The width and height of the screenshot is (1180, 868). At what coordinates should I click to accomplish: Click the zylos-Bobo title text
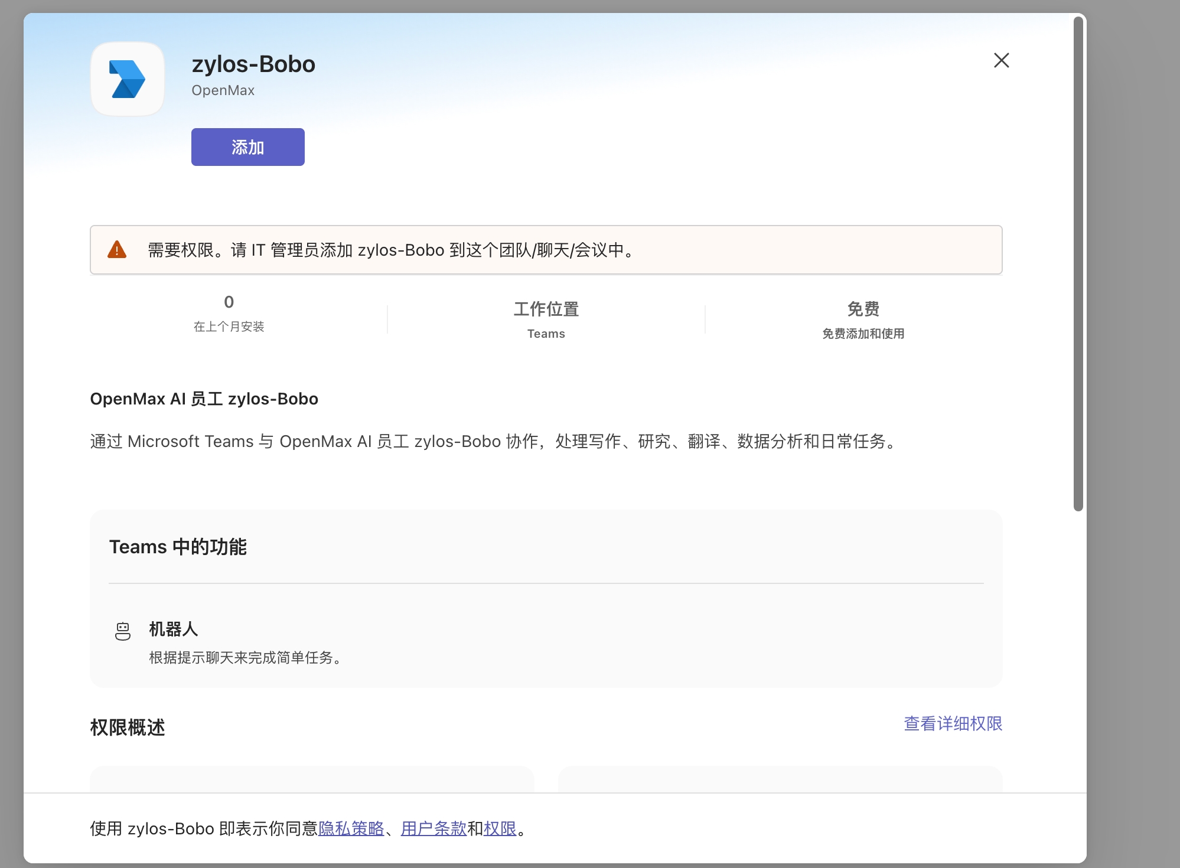coord(253,64)
